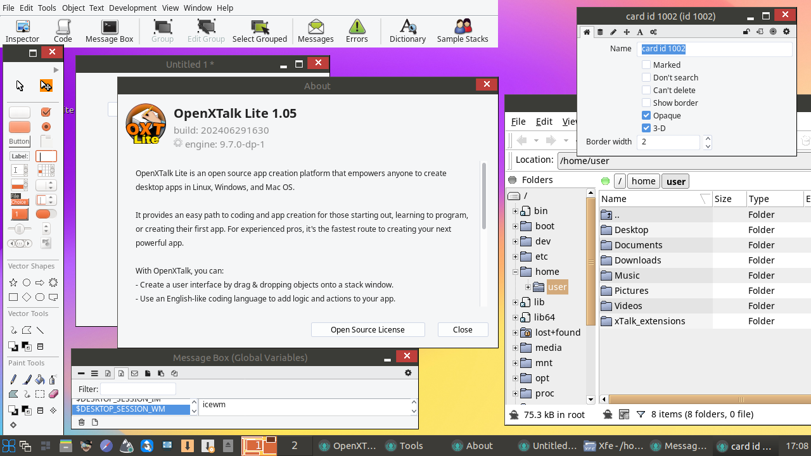
Task: Open the OpenXTalk Lite logo in About
Action: (x=146, y=124)
